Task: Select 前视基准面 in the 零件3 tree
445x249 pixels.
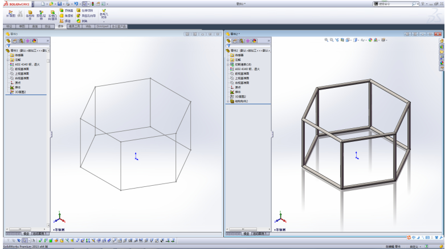Action: pyautogui.click(x=19, y=69)
